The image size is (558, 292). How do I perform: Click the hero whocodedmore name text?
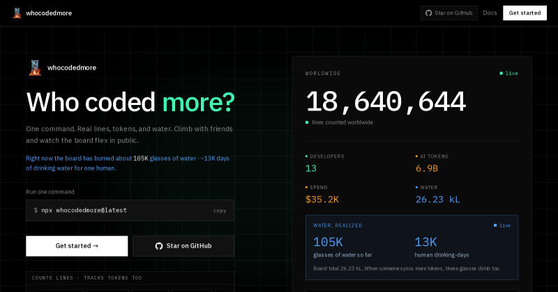72,67
